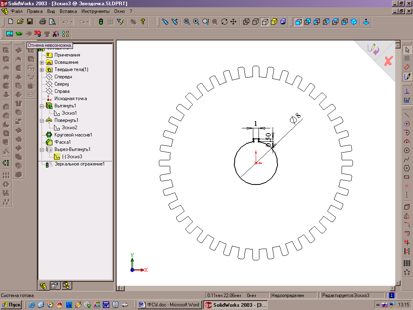Collapse the Повернуть1 feature node
413x310 pixels.
point(42,120)
